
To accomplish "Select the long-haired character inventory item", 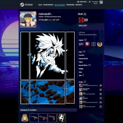I will (x=24, y=118).
